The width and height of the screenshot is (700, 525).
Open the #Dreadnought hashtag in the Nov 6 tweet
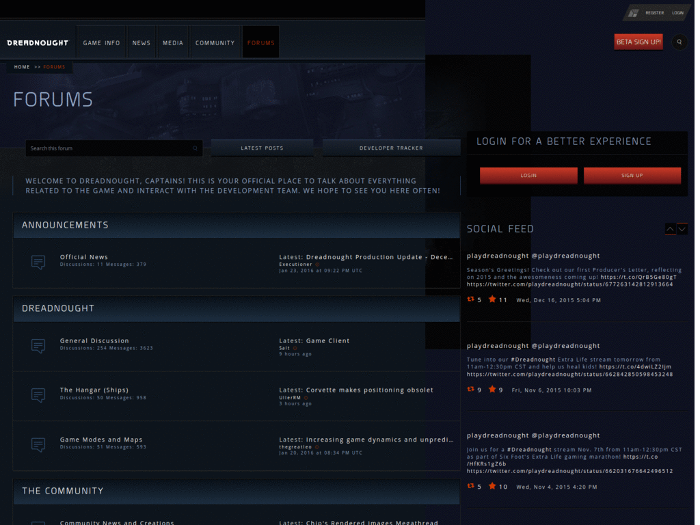pyautogui.click(x=533, y=360)
